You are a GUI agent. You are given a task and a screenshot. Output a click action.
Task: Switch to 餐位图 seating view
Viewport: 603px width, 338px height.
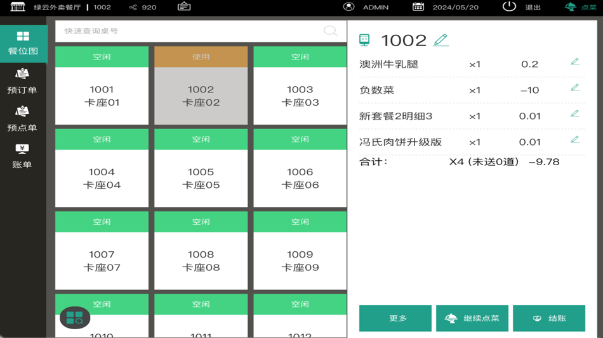(23, 43)
